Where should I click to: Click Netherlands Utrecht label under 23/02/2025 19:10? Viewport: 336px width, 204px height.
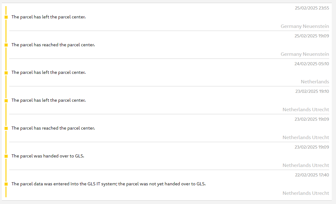pos(306,110)
